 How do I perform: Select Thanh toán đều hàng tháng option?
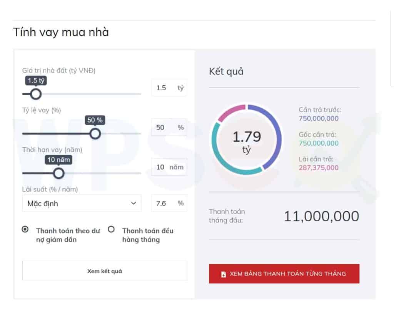pyautogui.click(x=111, y=229)
